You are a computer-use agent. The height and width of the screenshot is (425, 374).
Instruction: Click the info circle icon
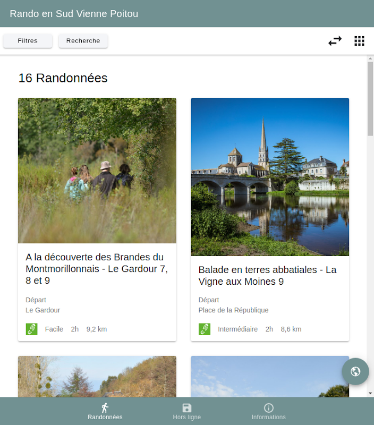(269, 408)
